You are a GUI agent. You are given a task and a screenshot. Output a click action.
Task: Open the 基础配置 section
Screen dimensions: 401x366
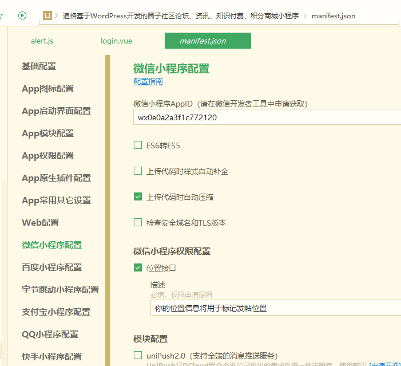(x=39, y=66)
